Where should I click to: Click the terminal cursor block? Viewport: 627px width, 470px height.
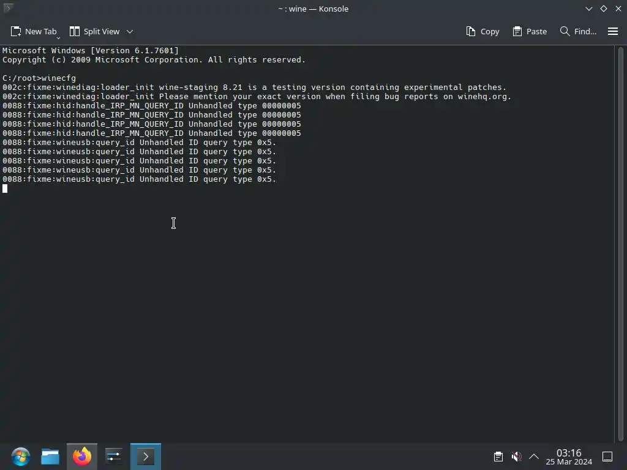[x=5, y=188]
